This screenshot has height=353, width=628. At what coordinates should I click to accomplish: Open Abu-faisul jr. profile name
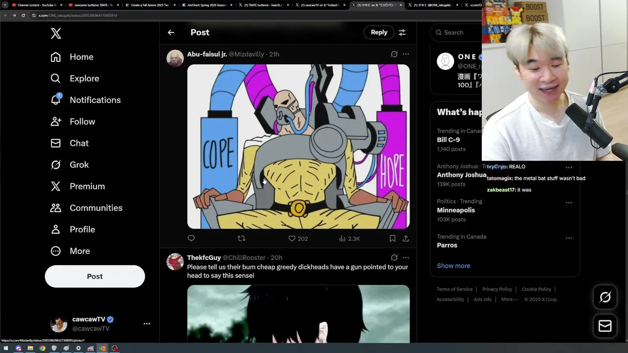(207, 54)
